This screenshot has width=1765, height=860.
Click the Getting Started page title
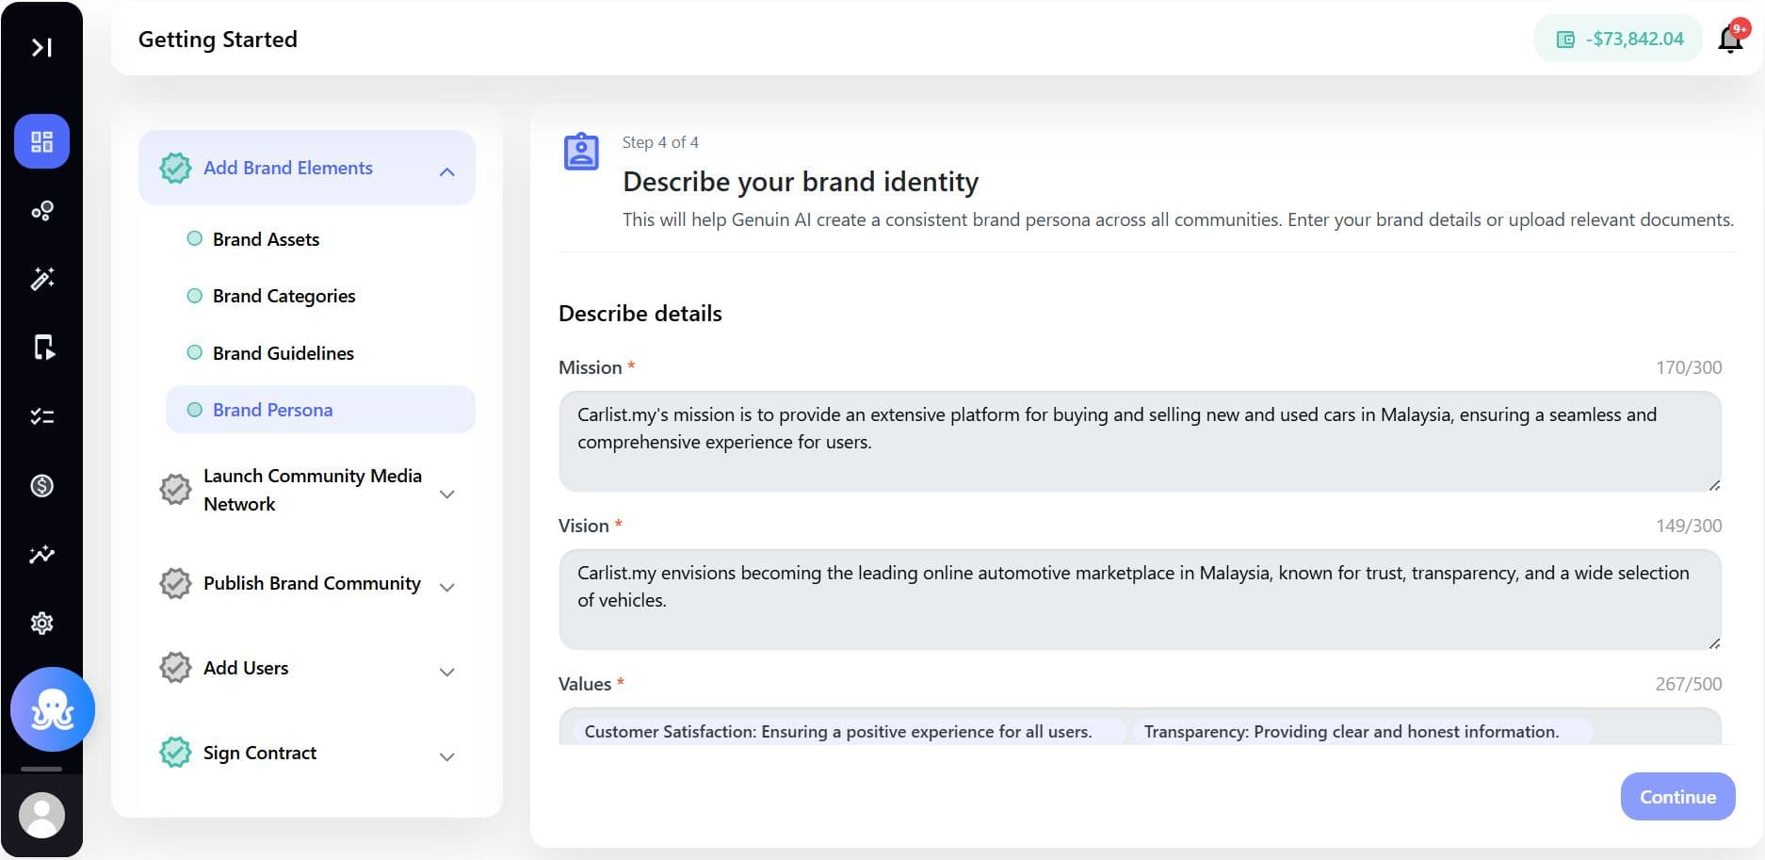click(218, 40)
